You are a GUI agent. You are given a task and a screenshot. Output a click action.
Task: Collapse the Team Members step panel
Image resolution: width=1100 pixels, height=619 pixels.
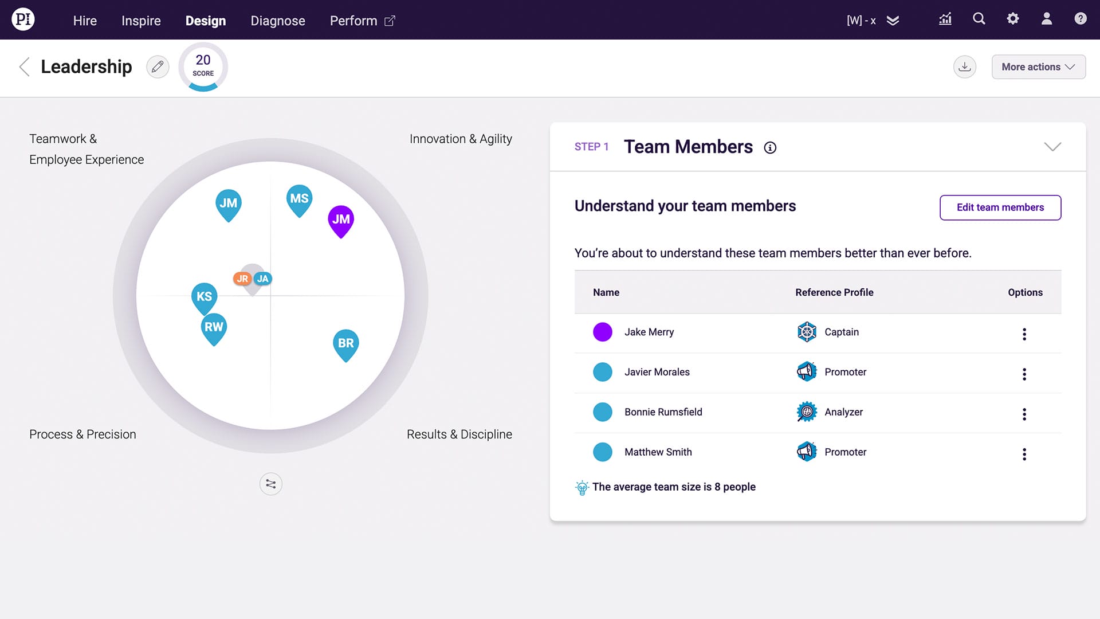pyautogui.click(x=1052, y=147)
